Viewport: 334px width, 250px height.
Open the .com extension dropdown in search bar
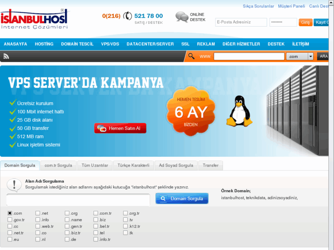pyautogui.click(x=300, y=56)
